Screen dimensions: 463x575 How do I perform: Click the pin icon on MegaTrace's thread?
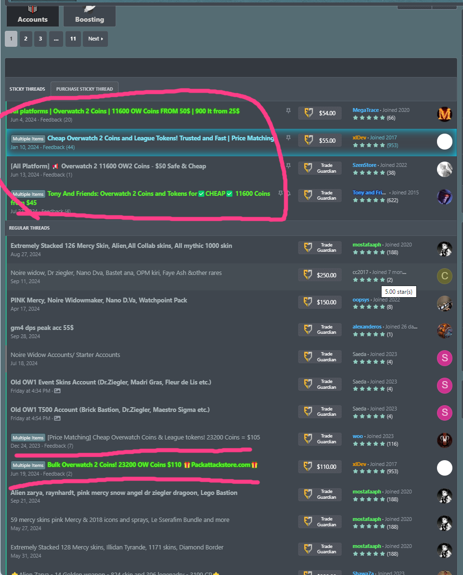point(288,111)
